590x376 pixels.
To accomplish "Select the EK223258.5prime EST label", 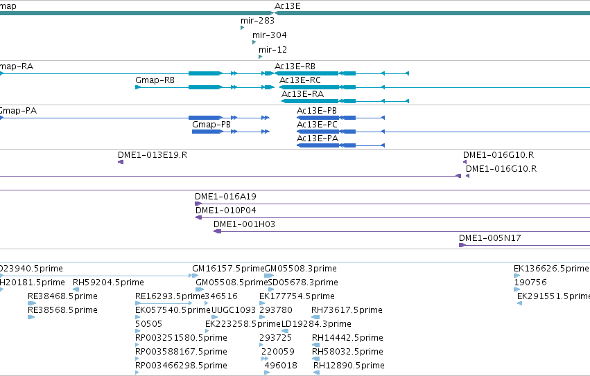I will (243, 324).
